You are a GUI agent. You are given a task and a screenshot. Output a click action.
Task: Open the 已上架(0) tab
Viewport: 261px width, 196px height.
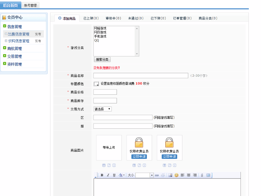pyautogui.click(x=91, y=18)
